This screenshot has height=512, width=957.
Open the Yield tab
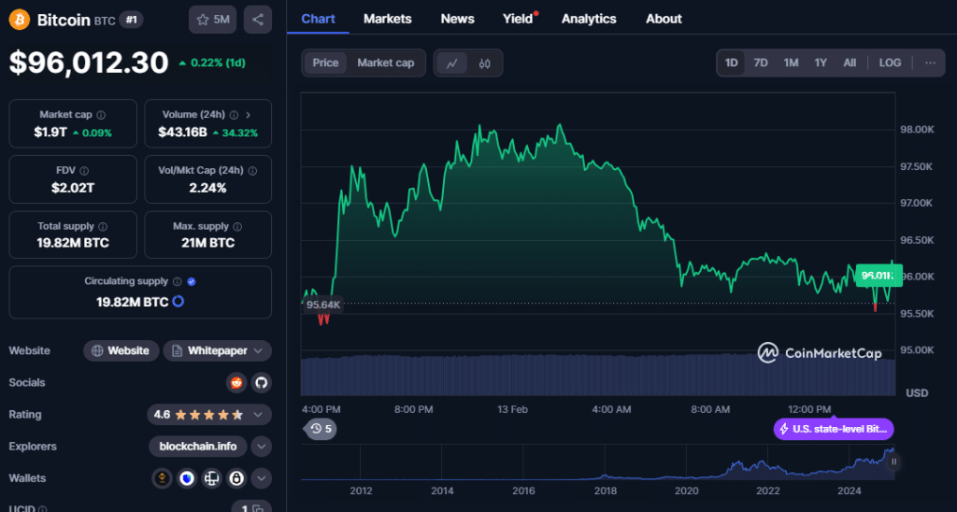tap(518, 19)
